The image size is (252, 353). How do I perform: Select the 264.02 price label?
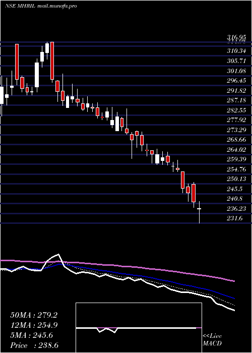click(x=236, y=149)
